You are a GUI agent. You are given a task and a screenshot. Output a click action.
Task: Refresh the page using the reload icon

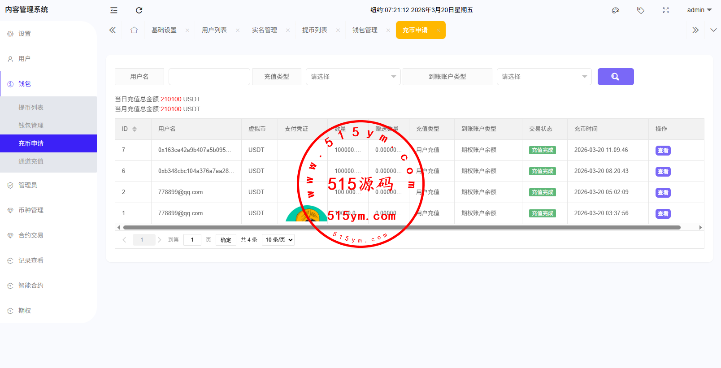pos(139,10)
